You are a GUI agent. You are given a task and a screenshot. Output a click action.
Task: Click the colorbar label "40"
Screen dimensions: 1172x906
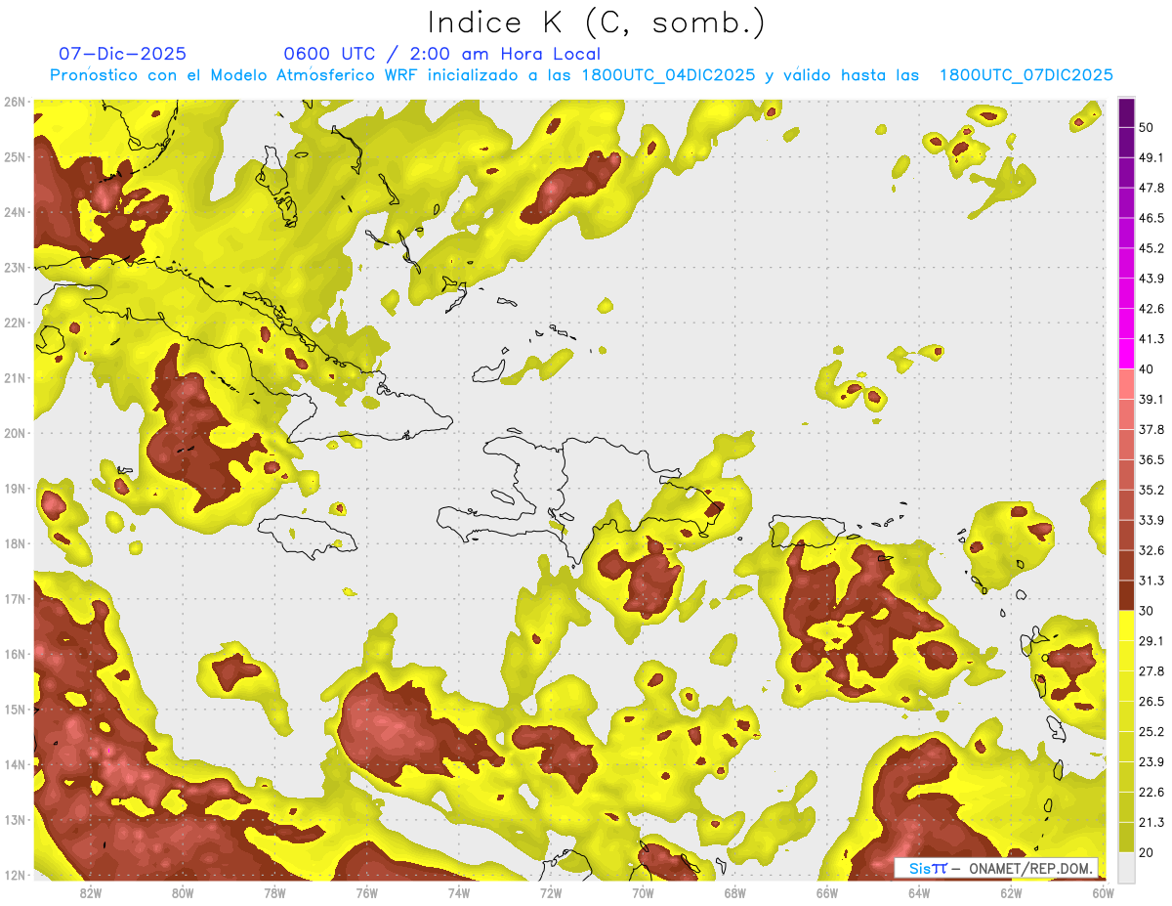[x=1146, y=369]
